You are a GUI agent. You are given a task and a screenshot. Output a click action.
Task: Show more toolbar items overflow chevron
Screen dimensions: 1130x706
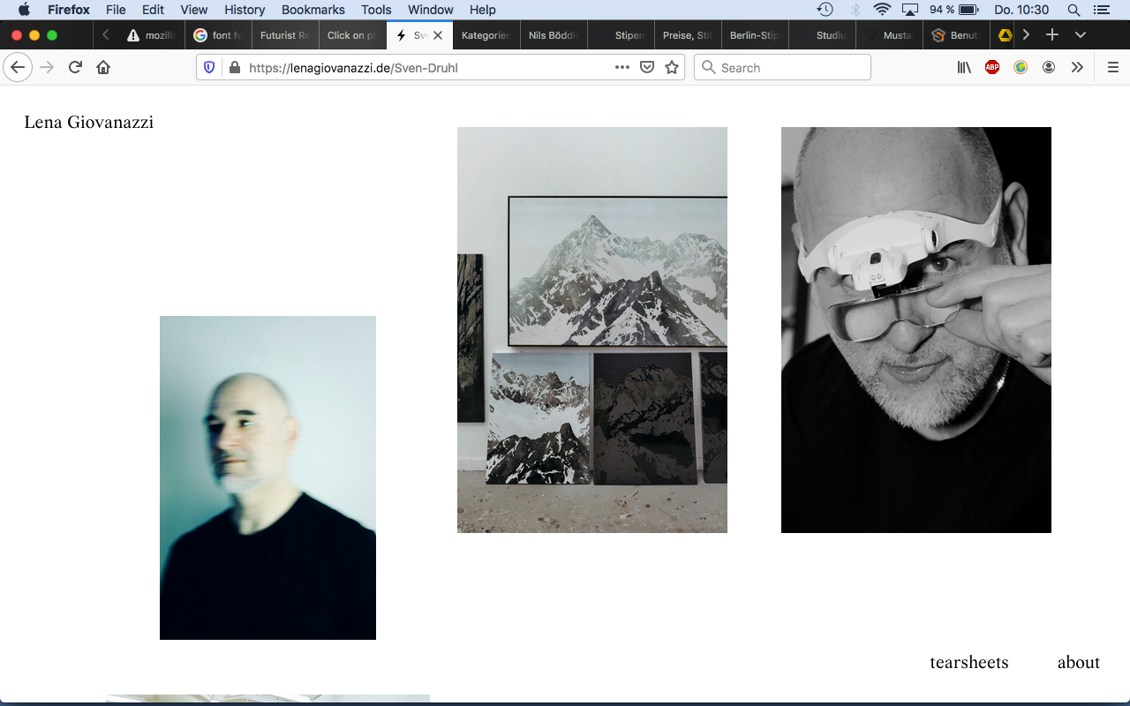point(1077,67)
